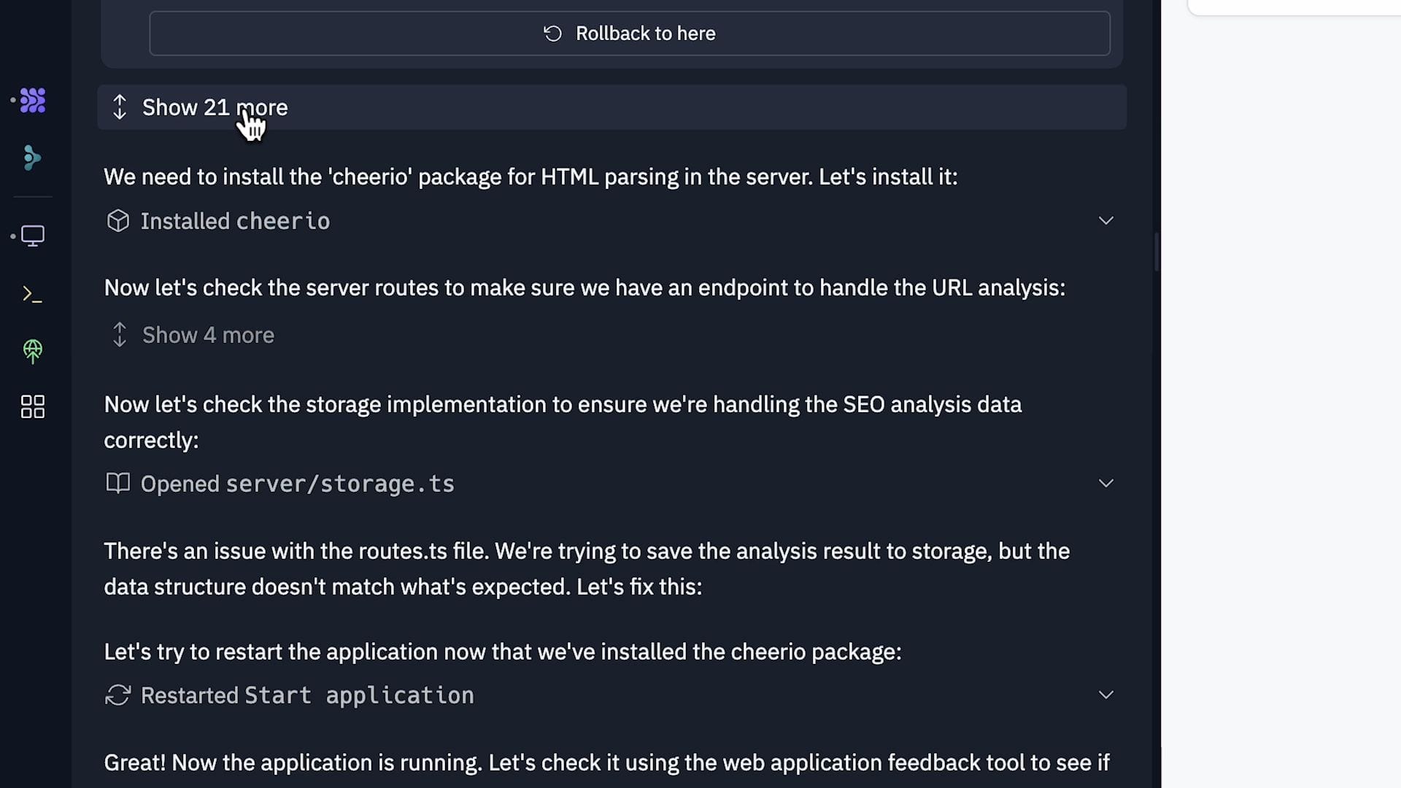
Task: Expand the 'Show 21 more' row
Action: pos(215,107)
